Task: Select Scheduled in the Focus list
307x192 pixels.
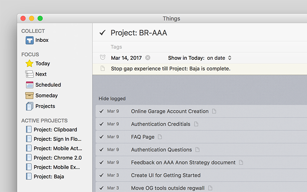Action: (48, 85)
